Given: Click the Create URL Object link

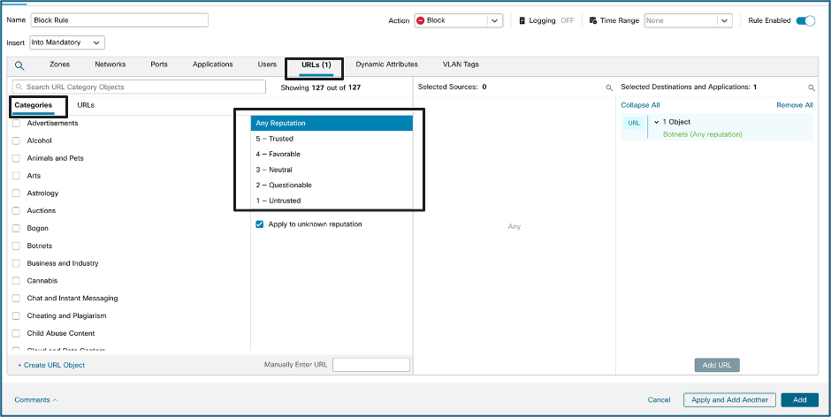Looking at the screenshot, I should 51,365.
